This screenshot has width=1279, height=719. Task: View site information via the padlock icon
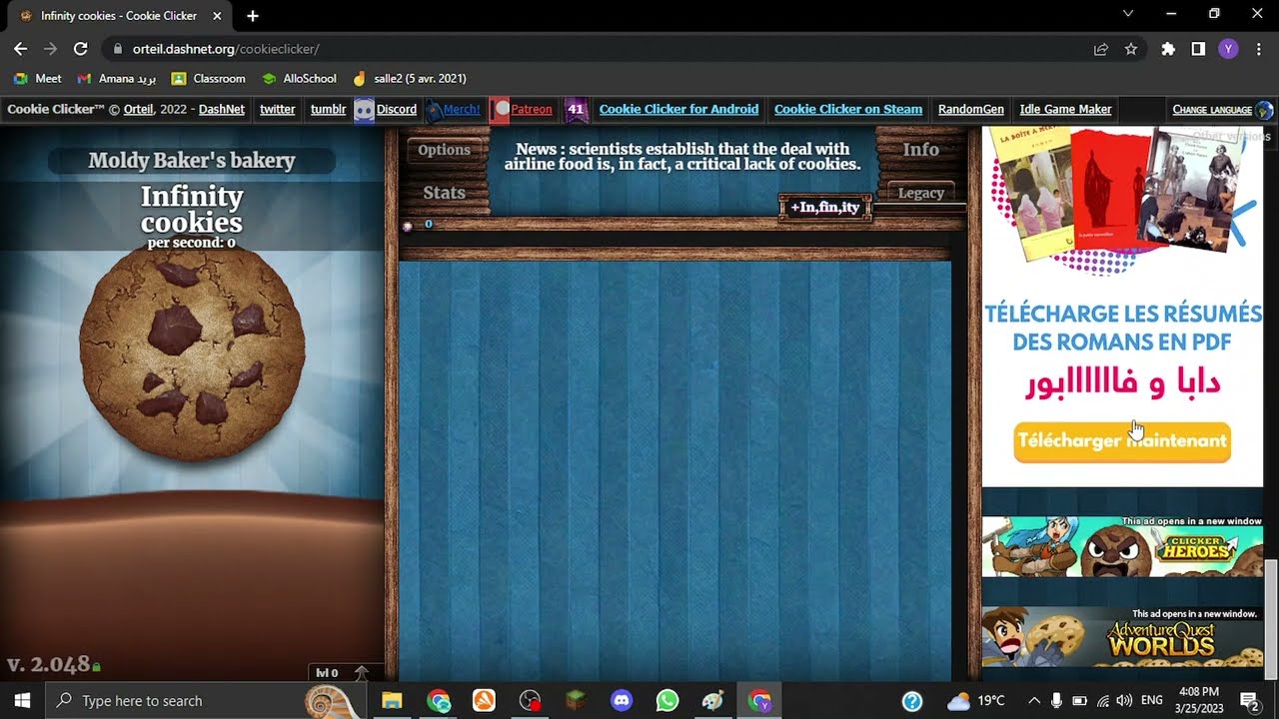117,48
